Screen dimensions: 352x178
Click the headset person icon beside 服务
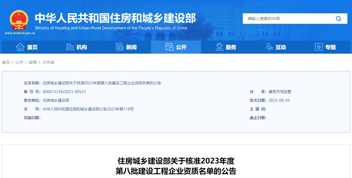[219, 47]
